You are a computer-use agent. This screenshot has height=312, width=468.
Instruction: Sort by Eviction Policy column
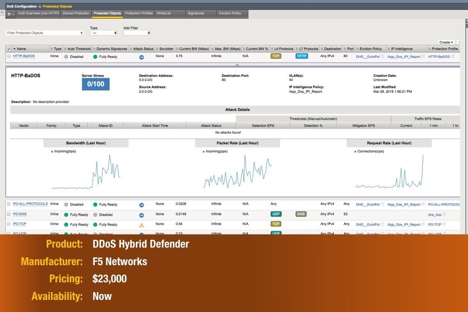370,49
